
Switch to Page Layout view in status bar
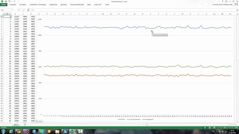click(210, 128)
